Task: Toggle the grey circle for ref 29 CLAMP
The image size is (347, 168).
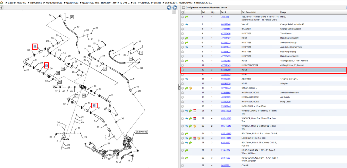Action: [x=183, y=165]
